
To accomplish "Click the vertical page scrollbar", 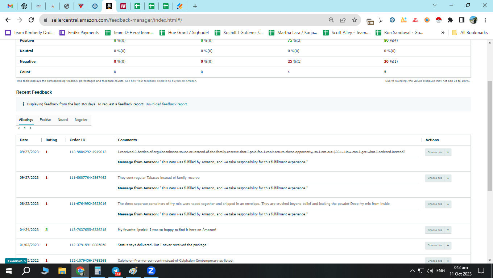I will [490, 136].
